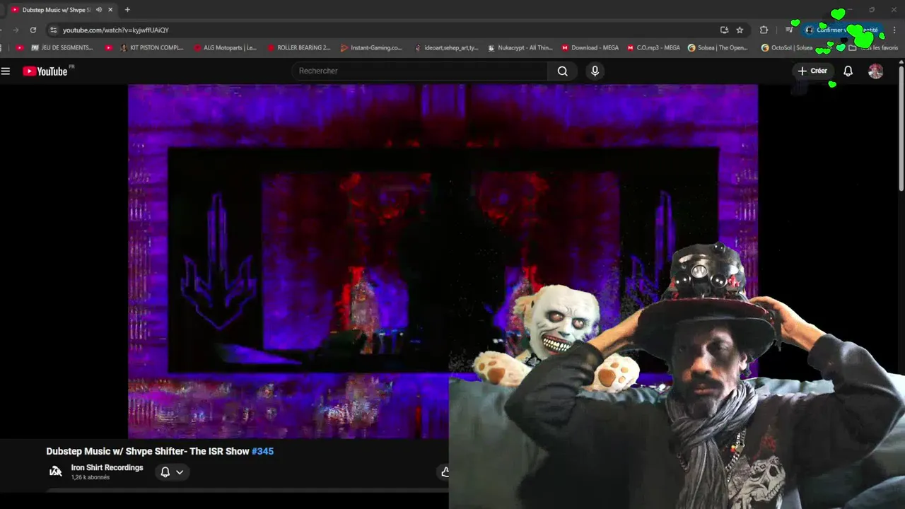Expand subscription notification bell dropdown
Viewport: 905px width, 509px height.
[172, 472]
